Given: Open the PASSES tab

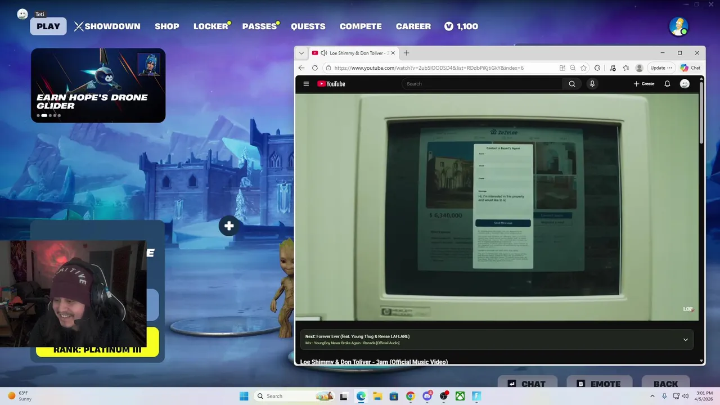Looking at the screenshot, I should [x=259, y=26].
